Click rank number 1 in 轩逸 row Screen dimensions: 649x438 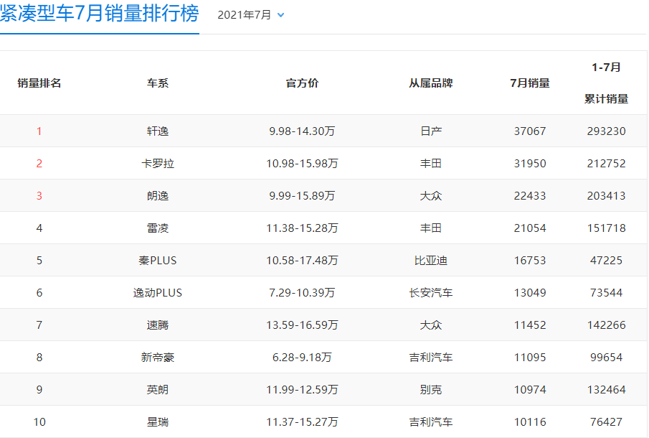pyautogui.click(x=39, y=131)
